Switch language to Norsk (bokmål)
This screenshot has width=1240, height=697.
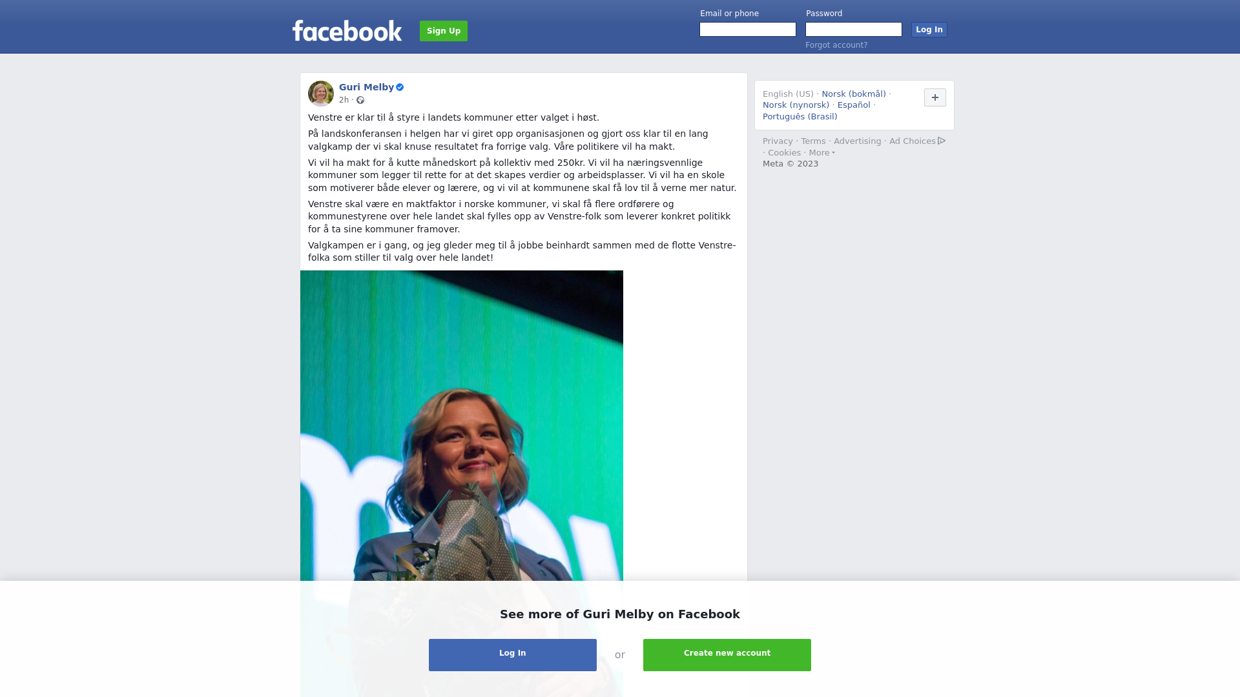click(x=854, y=94)
